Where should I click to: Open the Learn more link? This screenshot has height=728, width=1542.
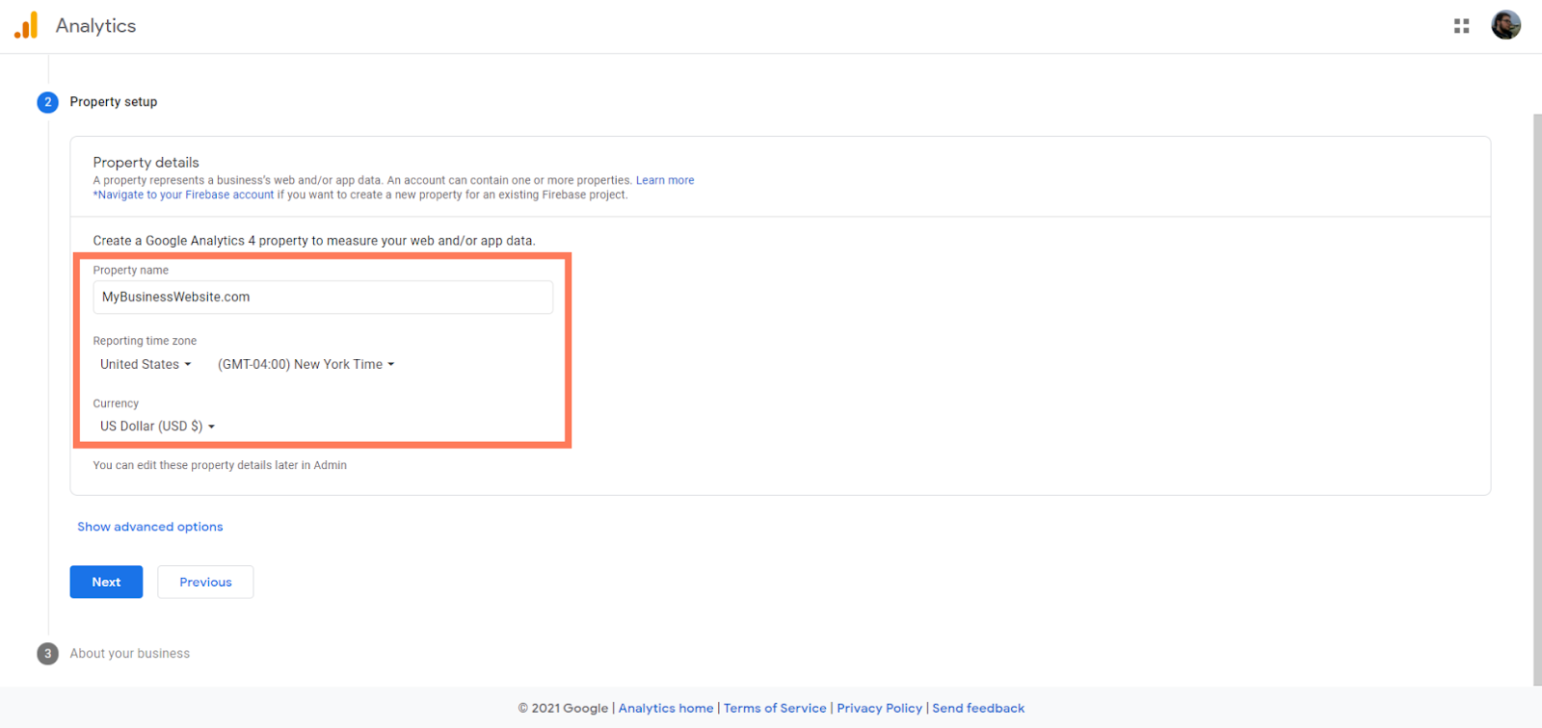click(664, 180)
